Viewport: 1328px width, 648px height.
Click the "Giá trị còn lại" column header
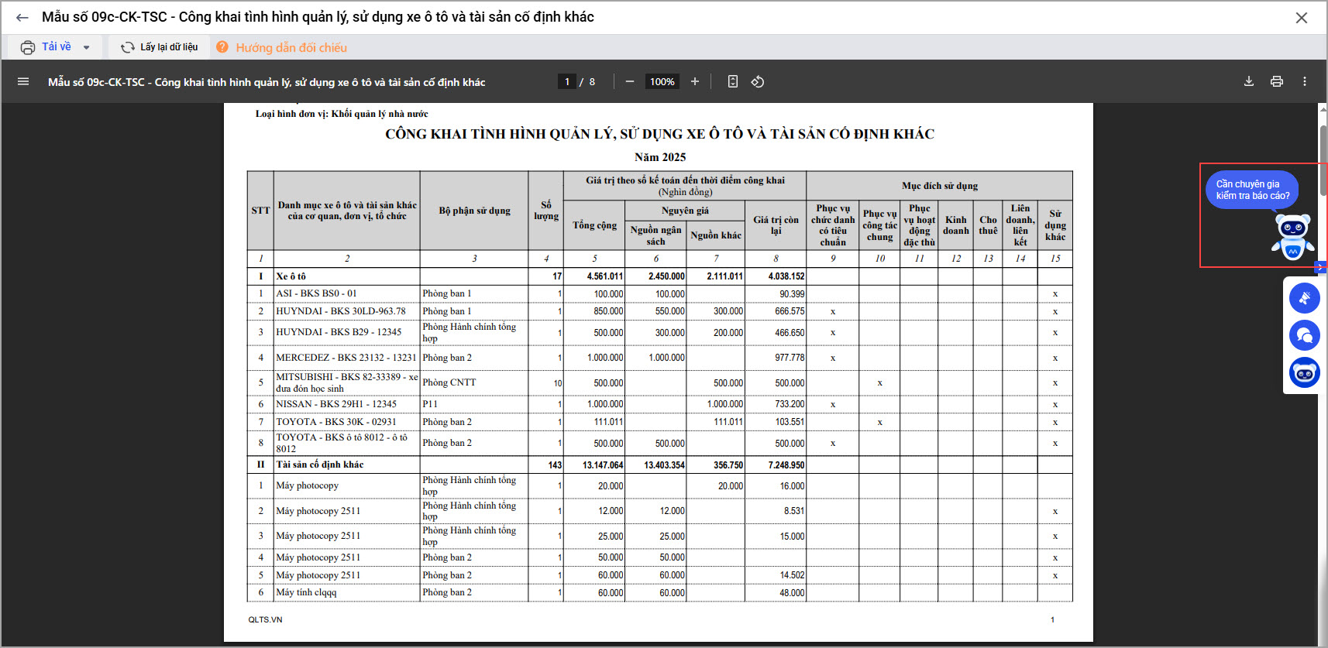point(776,225)
